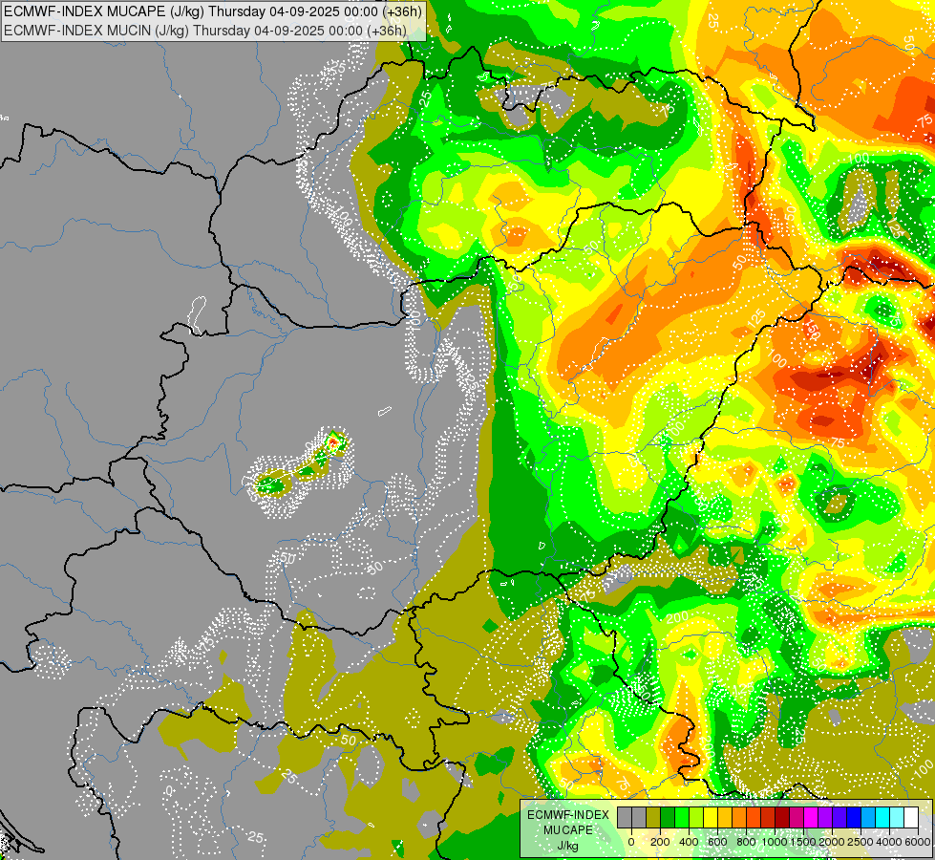Select the pure yellow legend swatch

pyautogui.click(x=711, y=818)
